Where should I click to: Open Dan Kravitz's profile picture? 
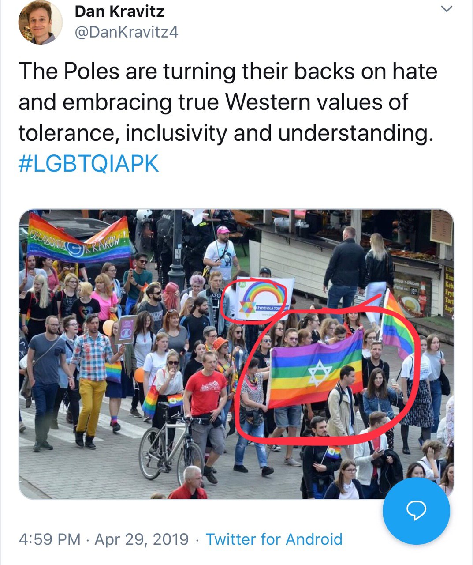[x=41, y=22]
